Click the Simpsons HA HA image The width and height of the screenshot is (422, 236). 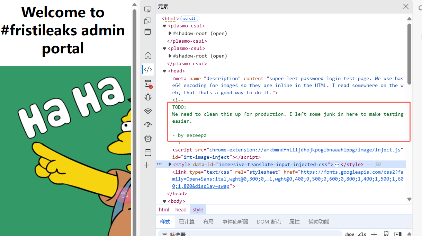point(65,151)
